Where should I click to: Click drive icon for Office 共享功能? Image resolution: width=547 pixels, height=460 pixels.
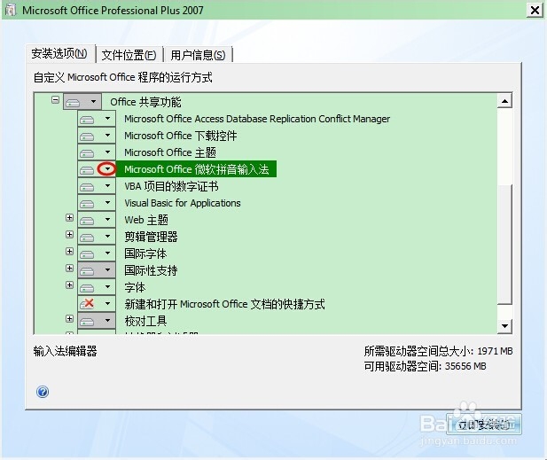coord(73,103)
